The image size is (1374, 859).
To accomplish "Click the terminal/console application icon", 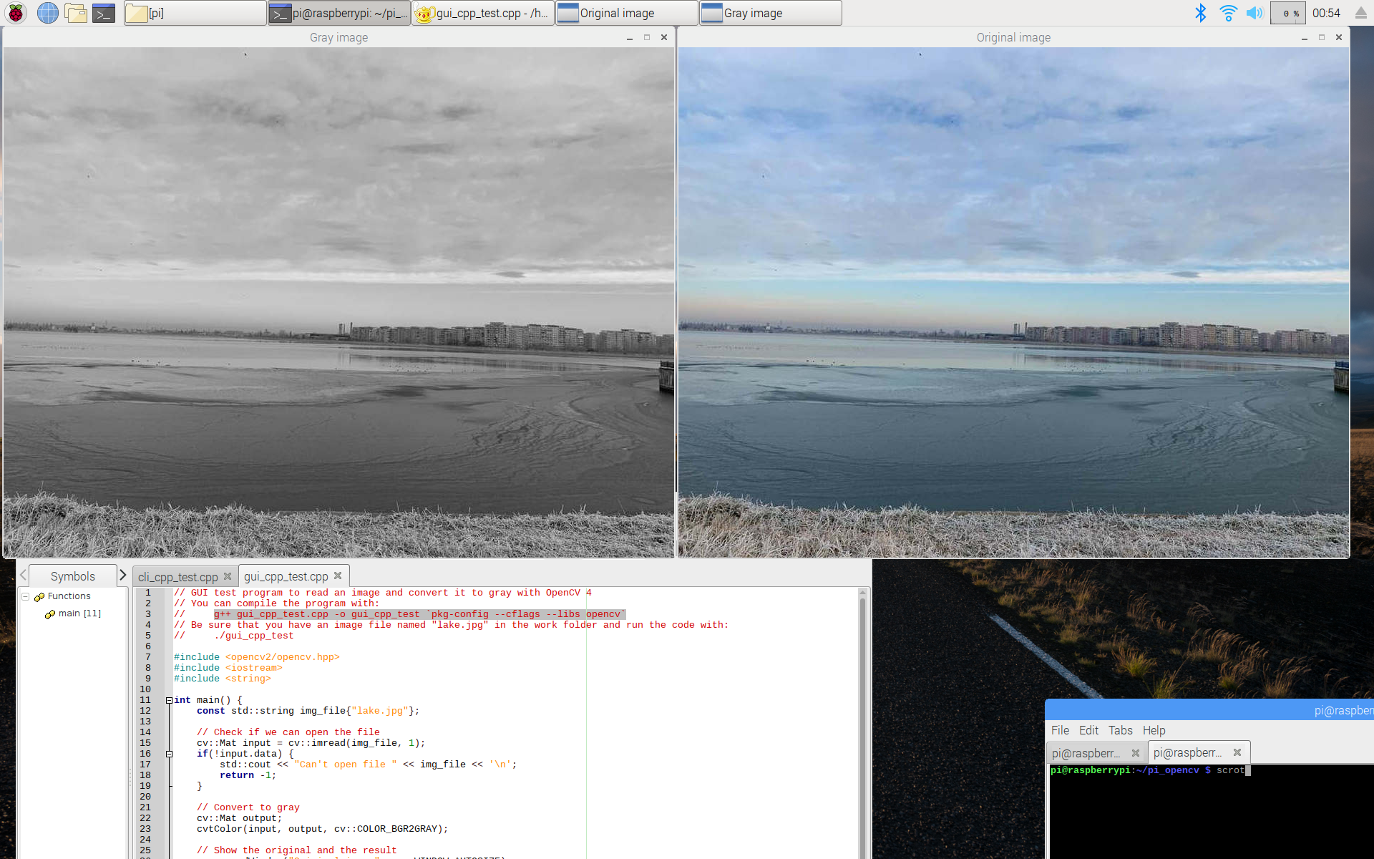I will coord(104,12).
